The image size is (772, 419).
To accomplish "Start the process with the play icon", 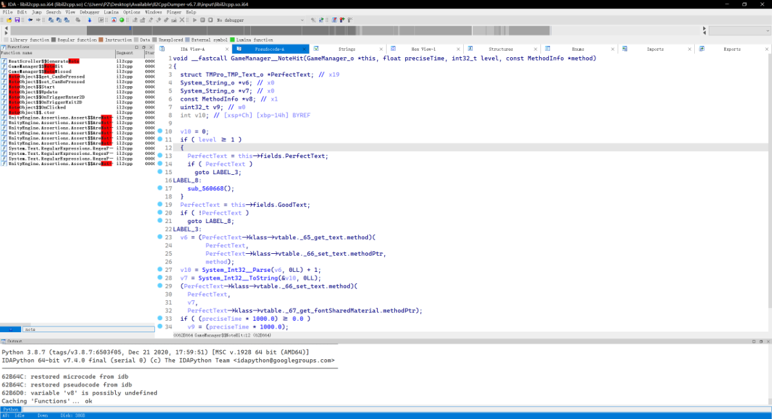I will pos(194,20).
